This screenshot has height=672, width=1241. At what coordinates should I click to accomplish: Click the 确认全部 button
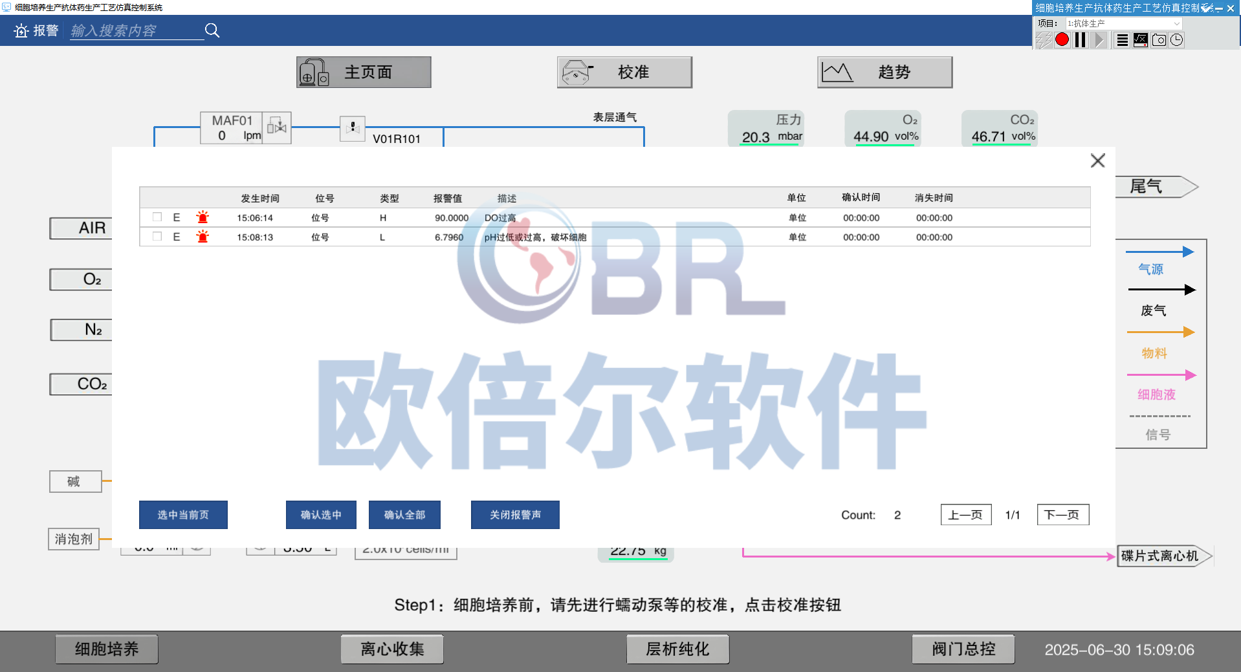(x=404, y=515)
